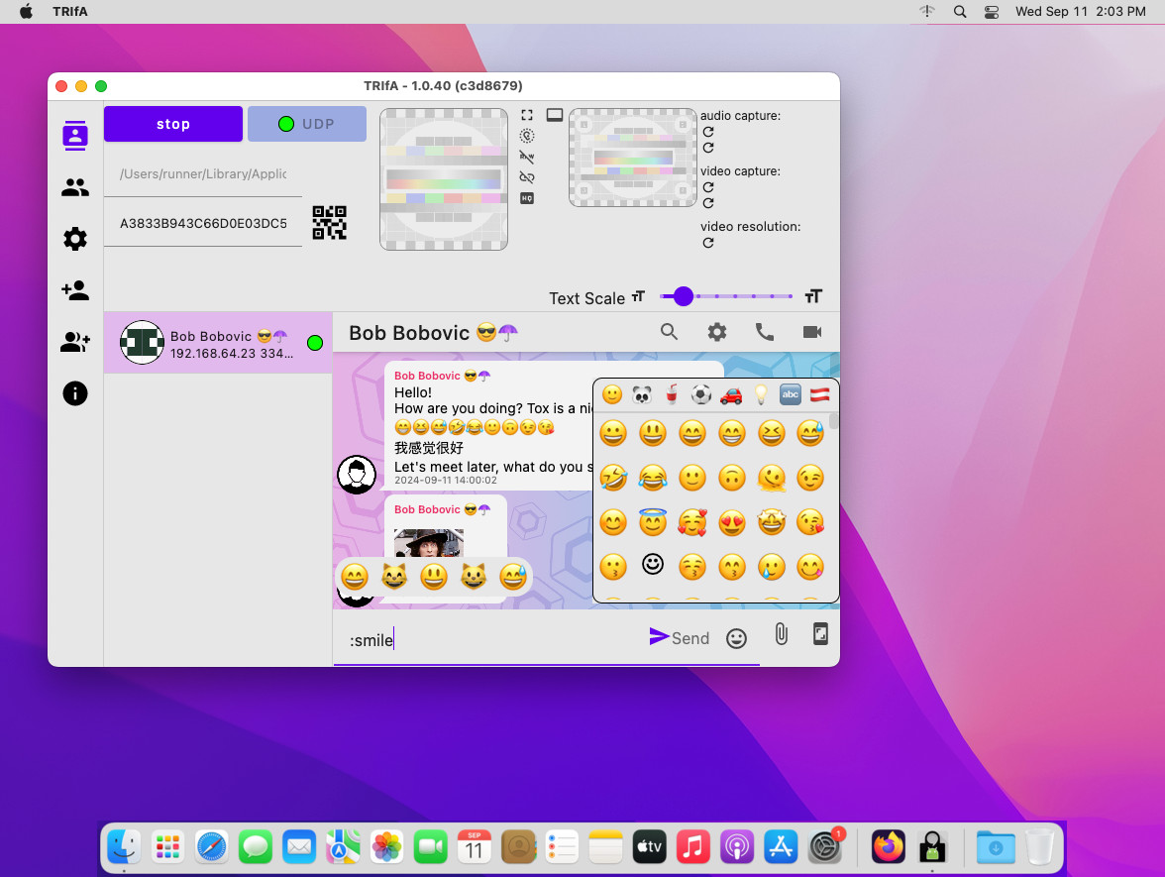Open the Add Friend sidebar icon
1165x877 pixels.
(75, 290)
